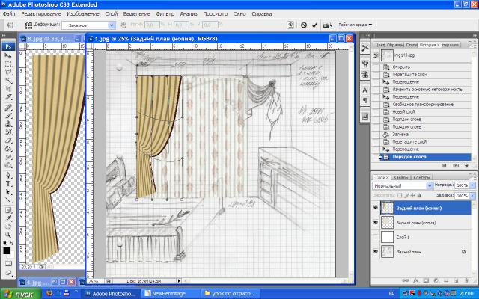Select the Lasso tool
Viewport: 479px width, 299px height.
tap(8, 71)
